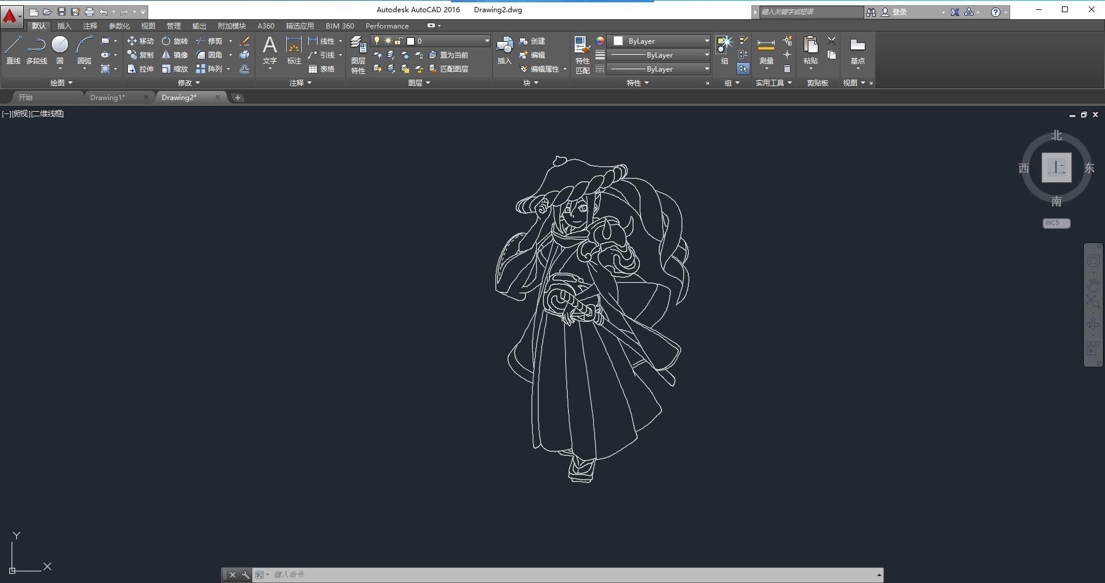The width and height of the screenshot is (1105, 583).
Task: Open Layer Properties (图层特性) manager
Action: 358,55
